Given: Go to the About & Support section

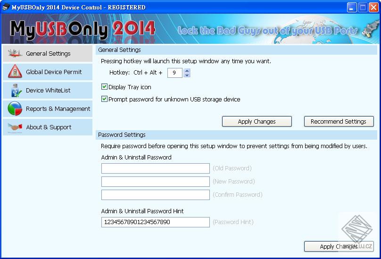Looking at the screenshot, I should 48,127.
